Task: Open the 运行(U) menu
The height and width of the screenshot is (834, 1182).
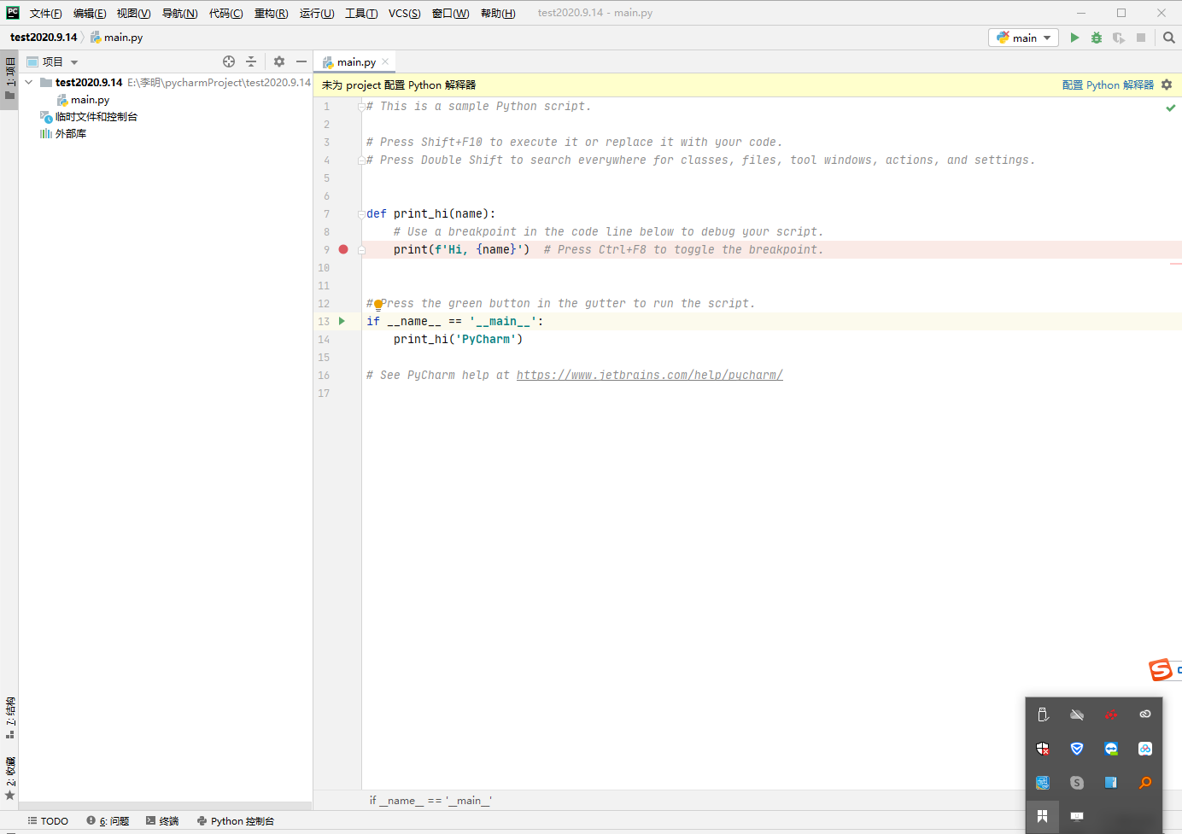Action: pos(316,13)
